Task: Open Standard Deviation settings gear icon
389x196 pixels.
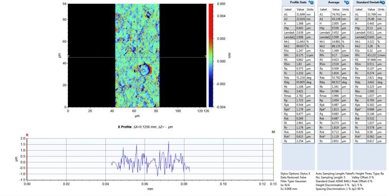Action: [383, 3]
